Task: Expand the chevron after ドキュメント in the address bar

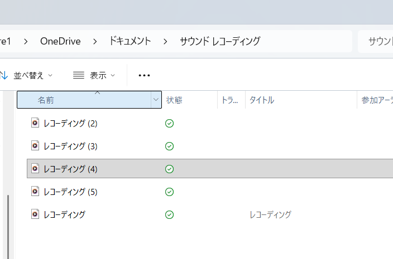Action: tap(165, 41)
